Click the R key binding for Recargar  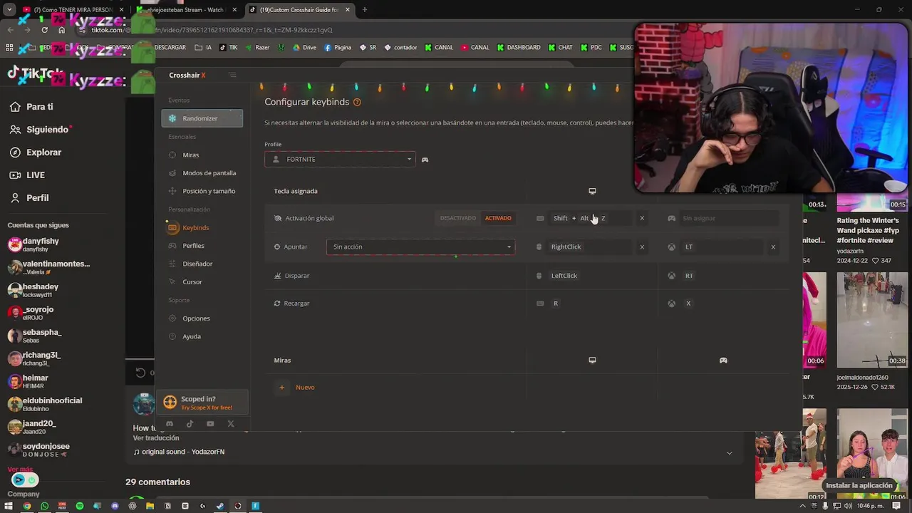(556, 304)
